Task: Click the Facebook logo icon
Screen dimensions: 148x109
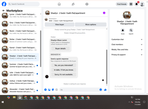Action: coord(4,4)
